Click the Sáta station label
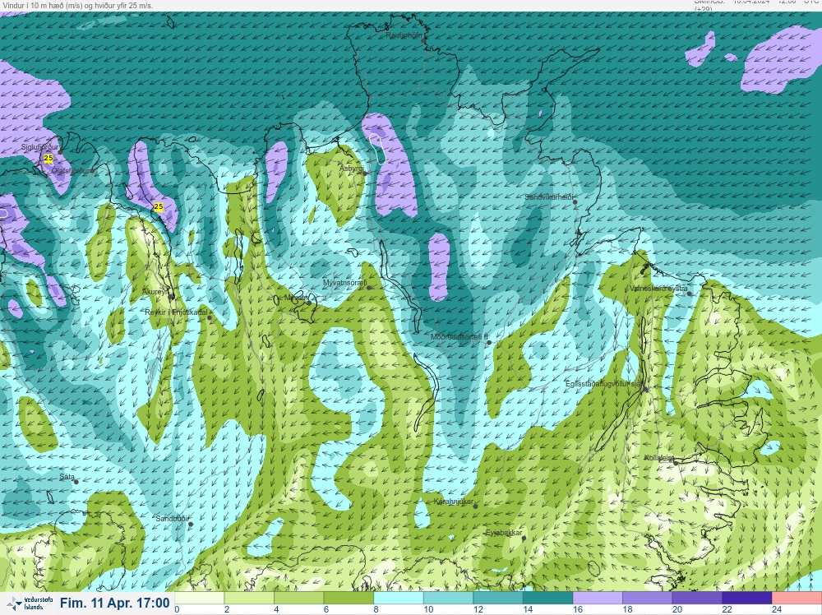This screenshot has width=822, height=615. [67, 477]
